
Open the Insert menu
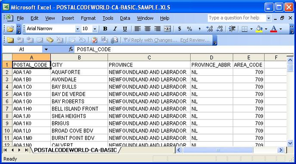pos(68,18)
